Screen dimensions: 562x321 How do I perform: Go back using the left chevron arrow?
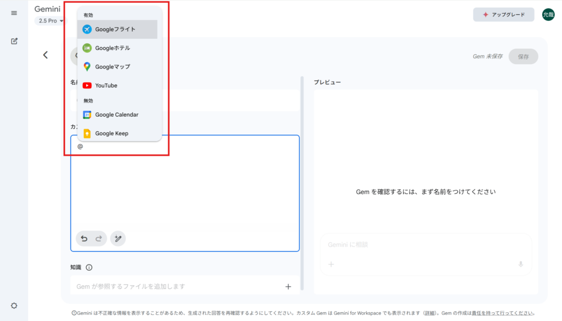pos(46,55)
